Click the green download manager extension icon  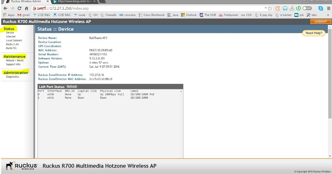(x=298, y=8)
